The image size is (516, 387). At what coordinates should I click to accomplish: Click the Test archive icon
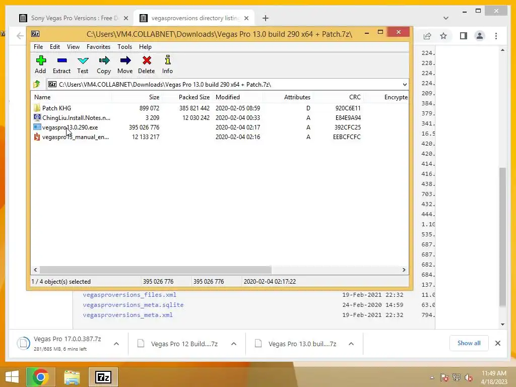83,60
